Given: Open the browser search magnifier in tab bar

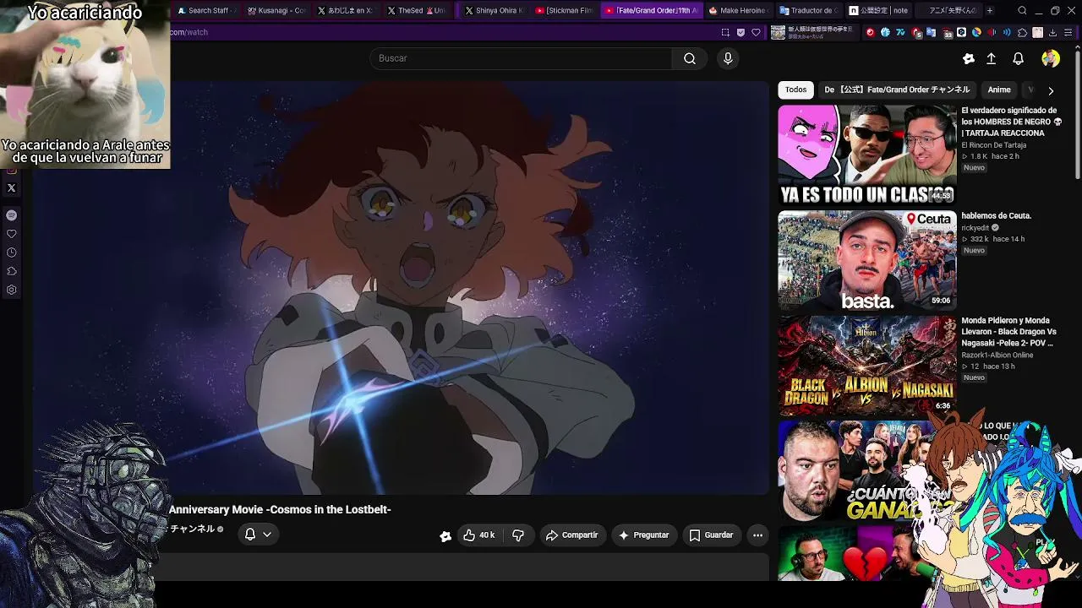Looking at the screenshot, I should [1022, 11].
